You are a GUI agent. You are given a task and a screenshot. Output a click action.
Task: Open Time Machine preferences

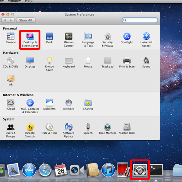click(107, 129)
